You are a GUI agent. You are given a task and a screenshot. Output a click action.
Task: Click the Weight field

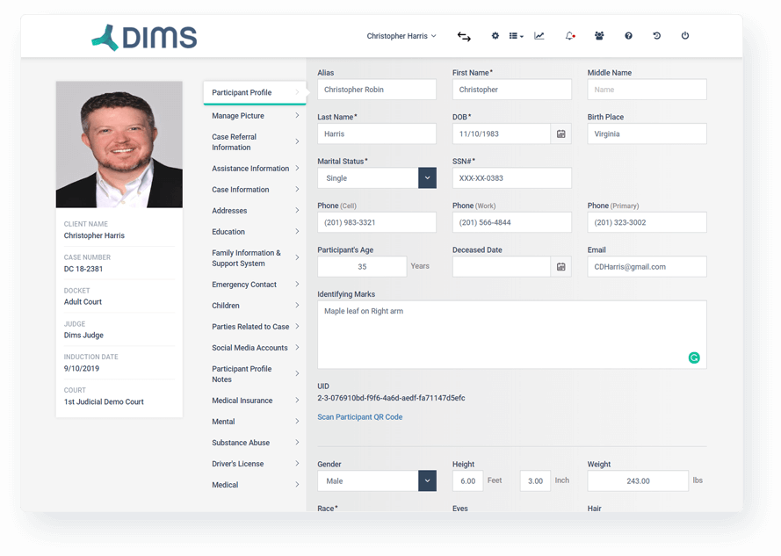638,481
